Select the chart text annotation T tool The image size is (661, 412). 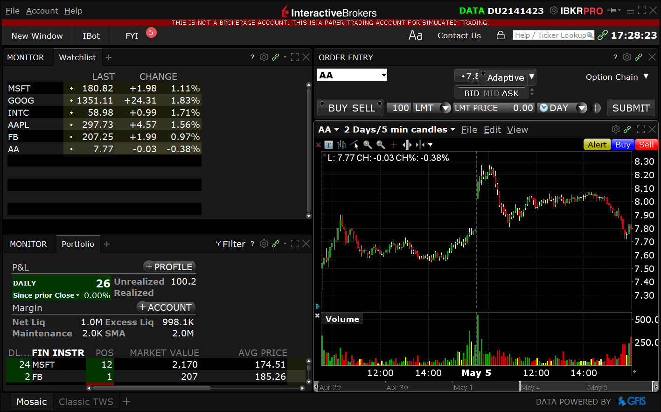click(329, 145)
